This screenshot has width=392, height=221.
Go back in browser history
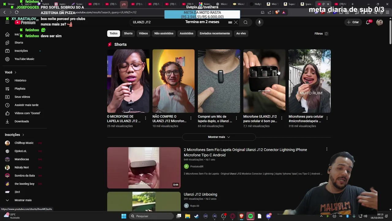tap(4, 12)
